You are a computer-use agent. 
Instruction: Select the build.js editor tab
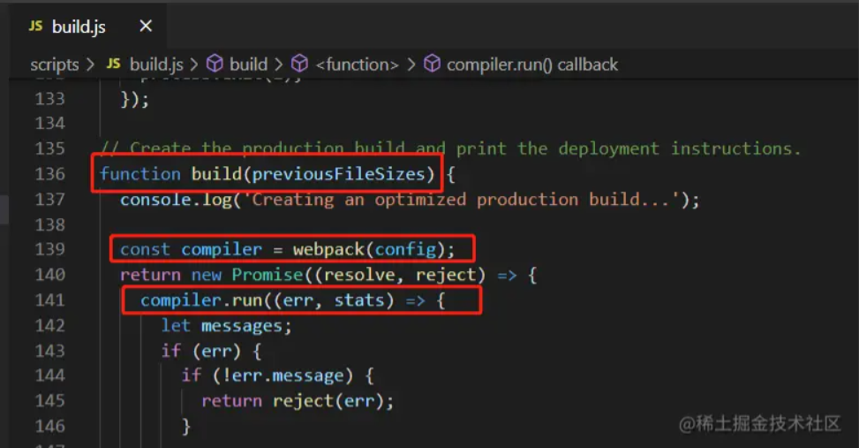(x=79, y=27)
